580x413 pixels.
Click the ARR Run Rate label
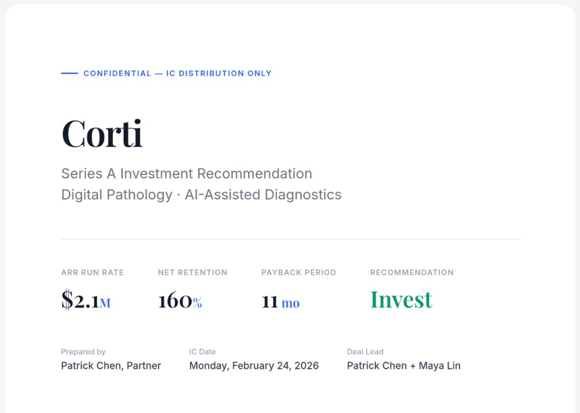coord(92,272)
